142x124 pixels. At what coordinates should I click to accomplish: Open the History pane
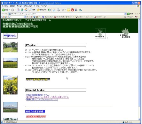click(49, 10)
